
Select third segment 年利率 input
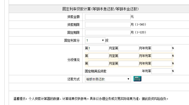point(161,64)
